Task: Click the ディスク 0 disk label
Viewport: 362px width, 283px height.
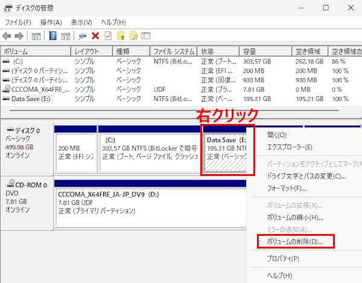Action: point(27,148)
